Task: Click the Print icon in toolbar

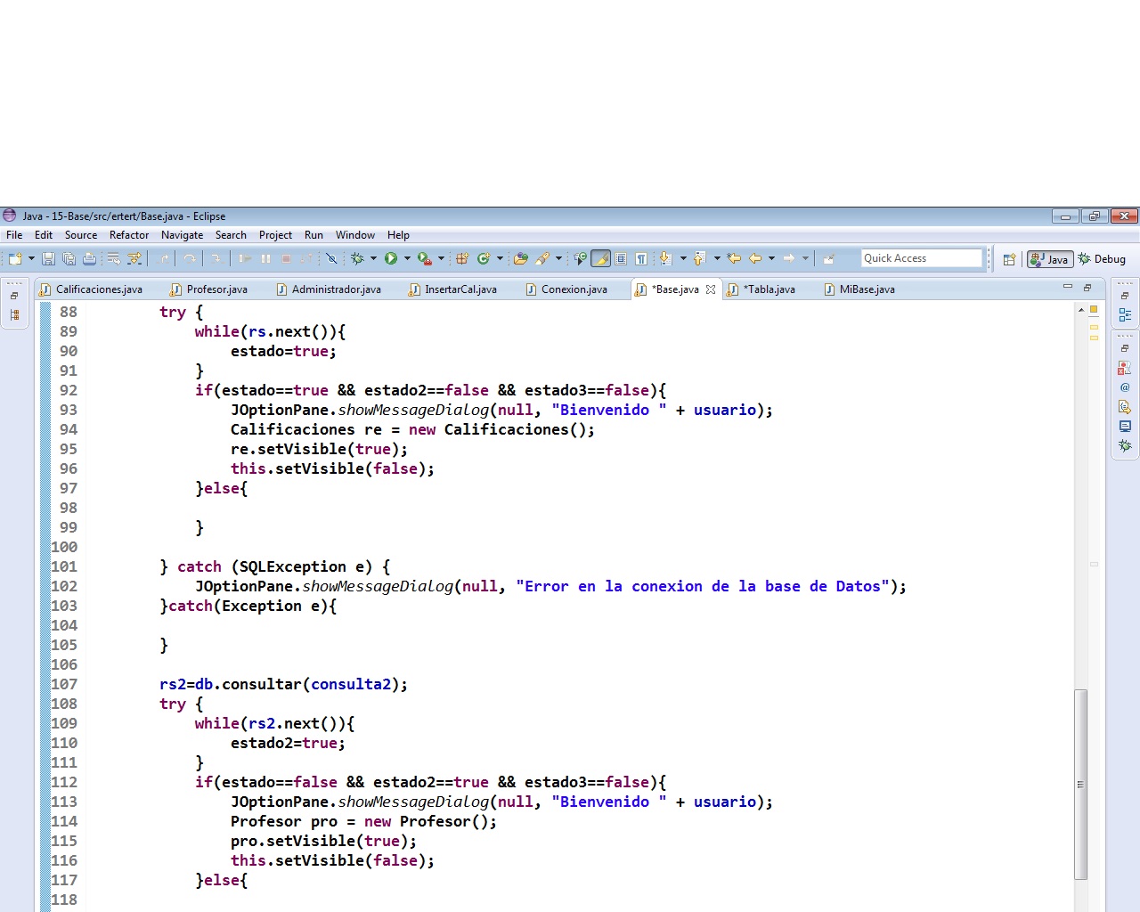Action: coord(89,259)
